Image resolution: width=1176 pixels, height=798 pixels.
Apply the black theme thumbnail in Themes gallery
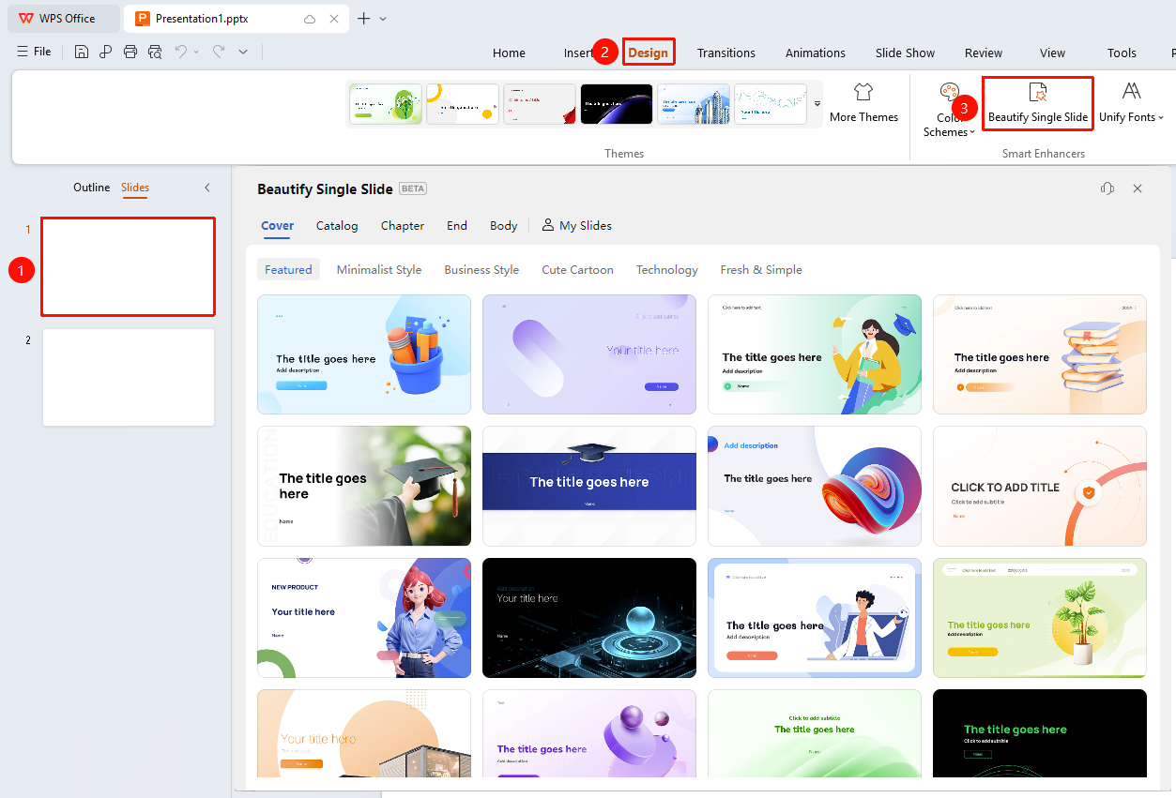click(x=617, y=104)
